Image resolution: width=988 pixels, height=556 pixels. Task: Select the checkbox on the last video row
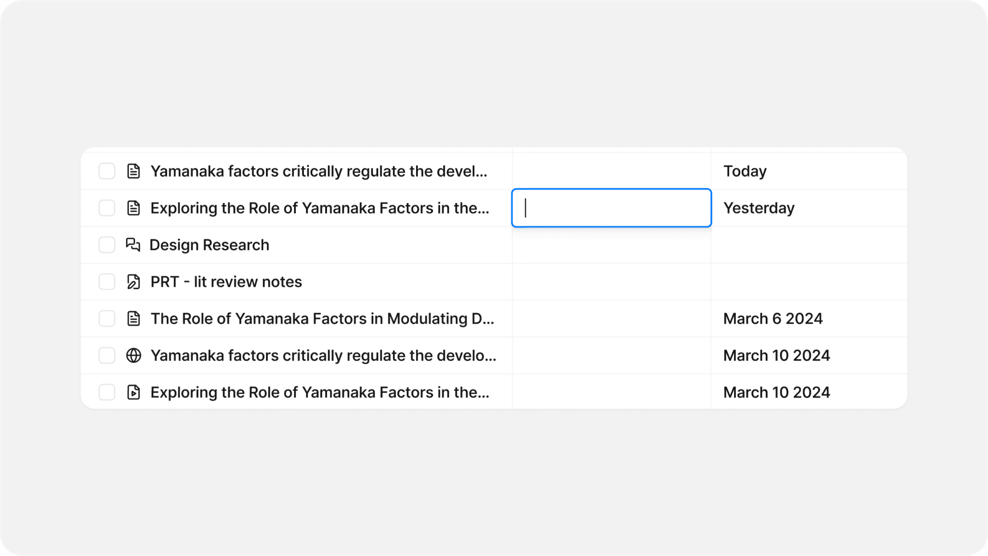click(107, 392)
